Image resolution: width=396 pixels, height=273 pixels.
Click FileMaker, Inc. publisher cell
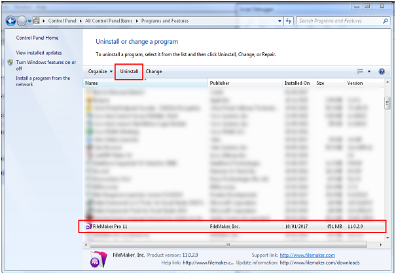(225, 227)
